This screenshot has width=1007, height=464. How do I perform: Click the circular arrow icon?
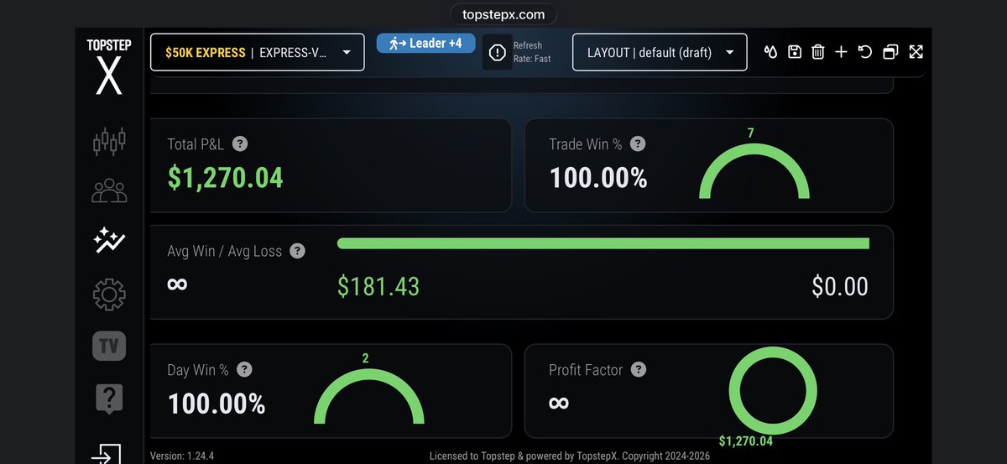pyautogui.click(x=865, y=52)
